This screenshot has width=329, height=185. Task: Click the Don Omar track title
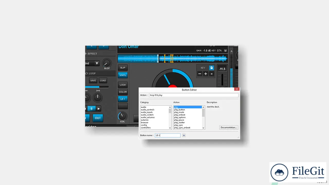click(129, 47)
